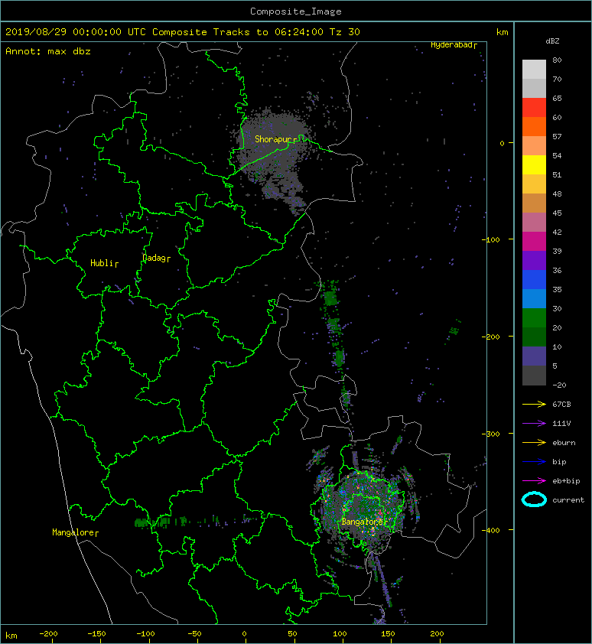The image size is (592, 644).
Task: Click the 'eburn' legend text
Action: (564, 443)
